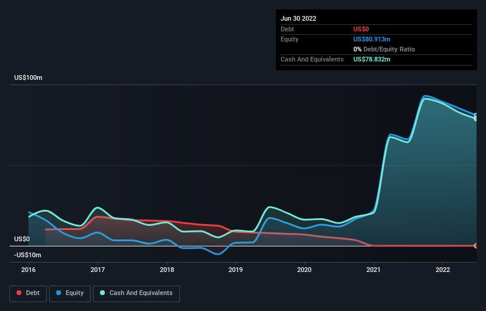The width and height of the screenshot is (486, 311).
Task: Click the 0% Debt/Equity Ratio text
Action: (384, 49)
